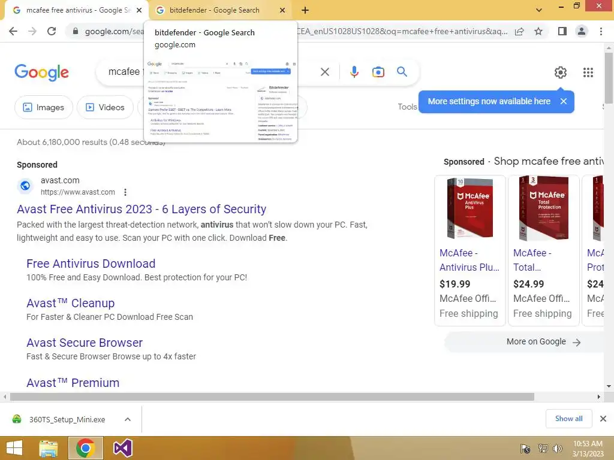Open the Chrome three-dot menu
Viewport: 614px width, 460px height.
point(601,31)
